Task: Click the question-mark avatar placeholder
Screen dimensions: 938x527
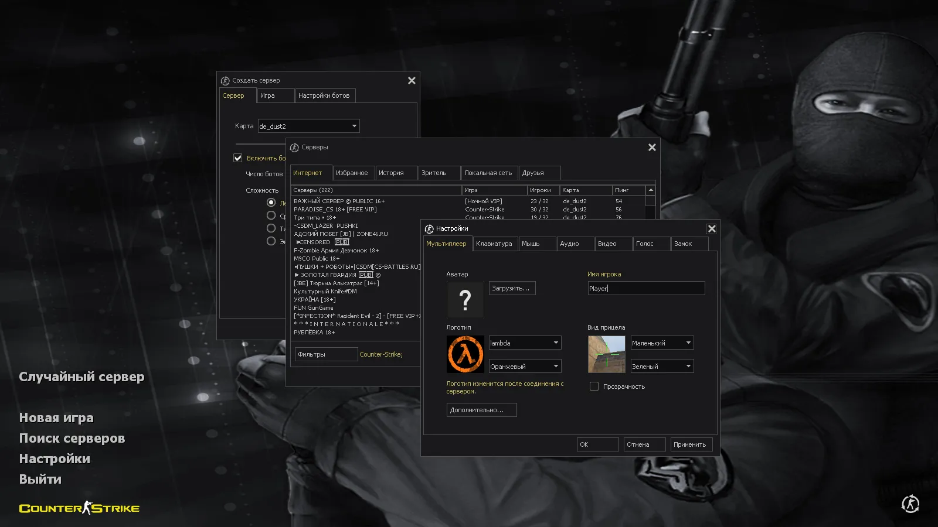Action: (x=465, y=300)
